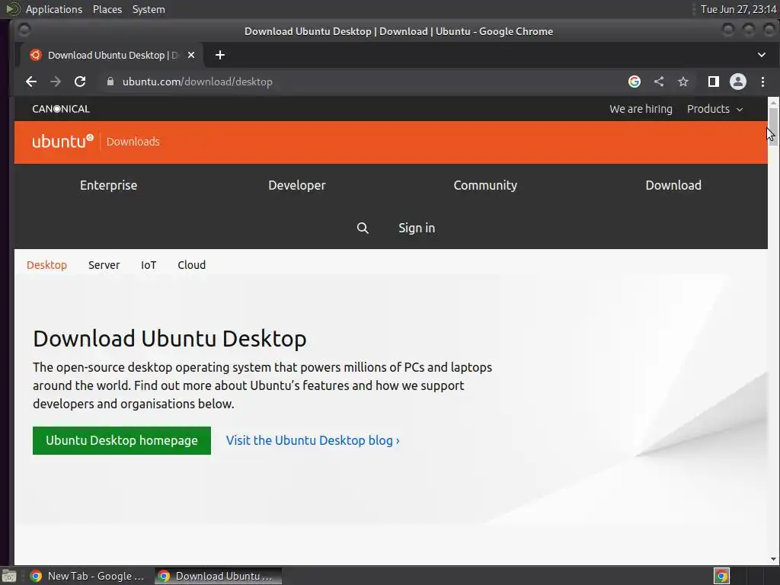View site info via the lock icon
The width and height of the screenshot is (780, 585).
110,82
